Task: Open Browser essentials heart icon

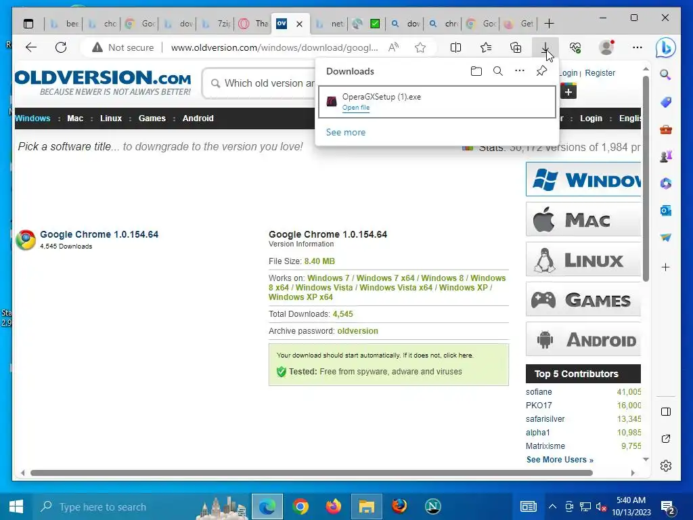Action: pyautogui.click(x=575, y=47)
